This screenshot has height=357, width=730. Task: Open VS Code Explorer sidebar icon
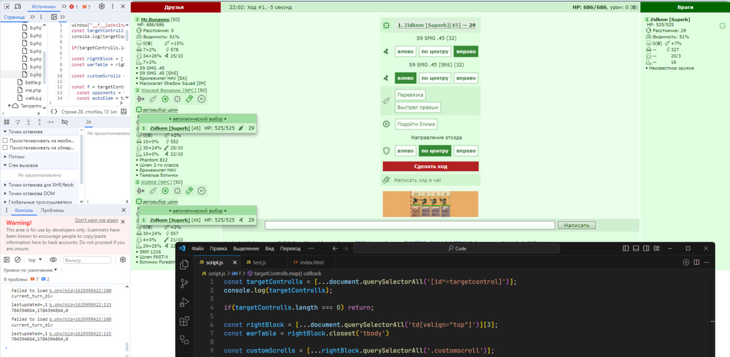(184, 265)
